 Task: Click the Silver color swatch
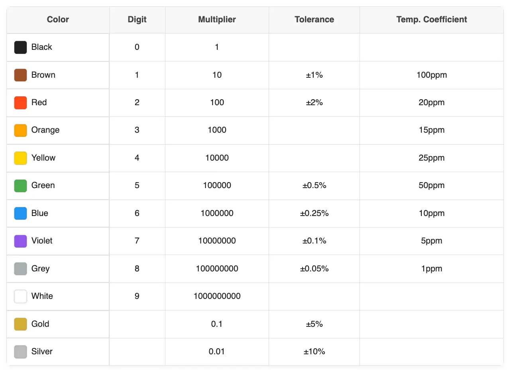coord(20,352)
